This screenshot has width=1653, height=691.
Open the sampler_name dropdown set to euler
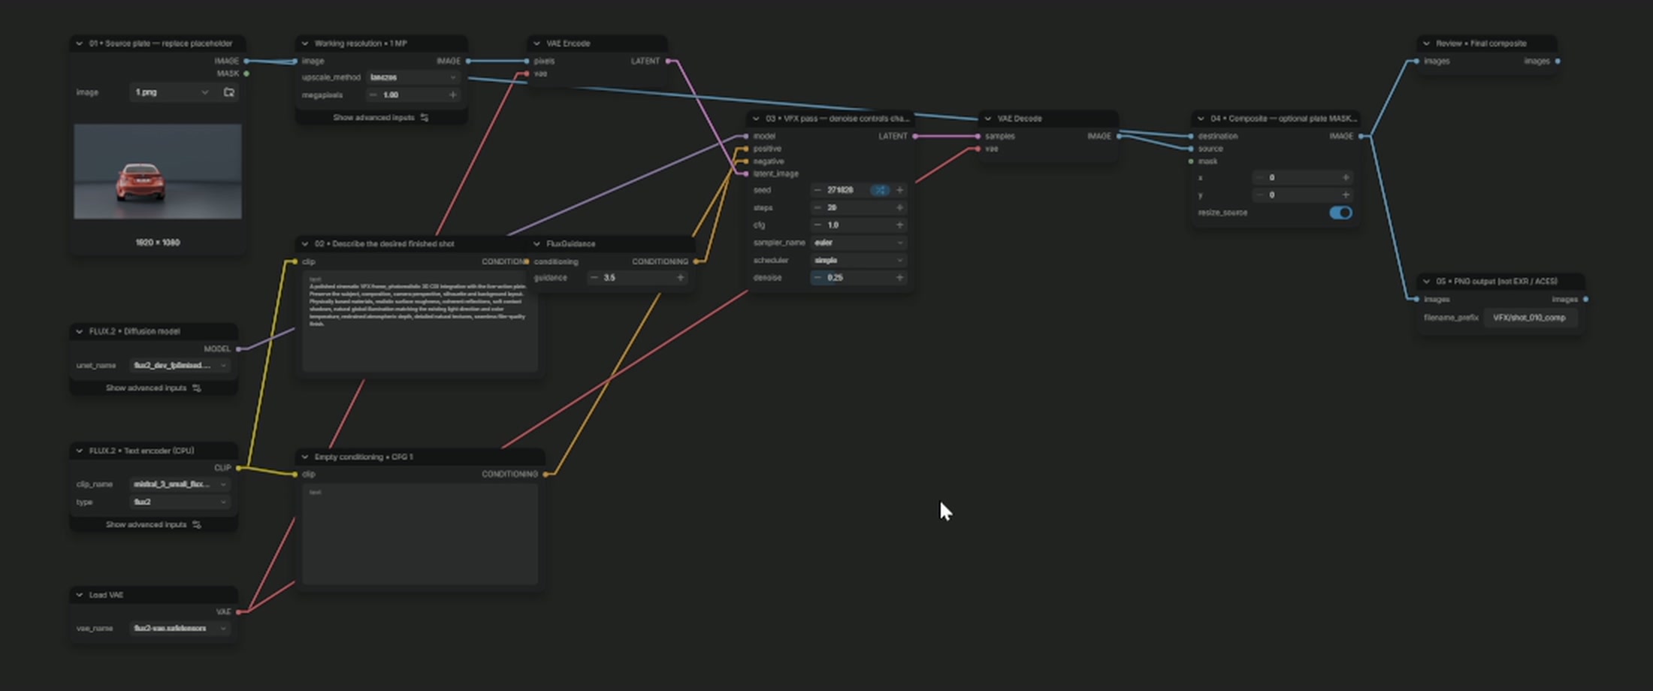857,243
